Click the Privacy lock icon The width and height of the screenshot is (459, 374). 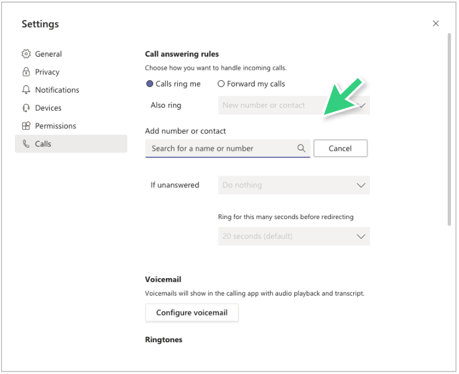(x=26, y=72)
